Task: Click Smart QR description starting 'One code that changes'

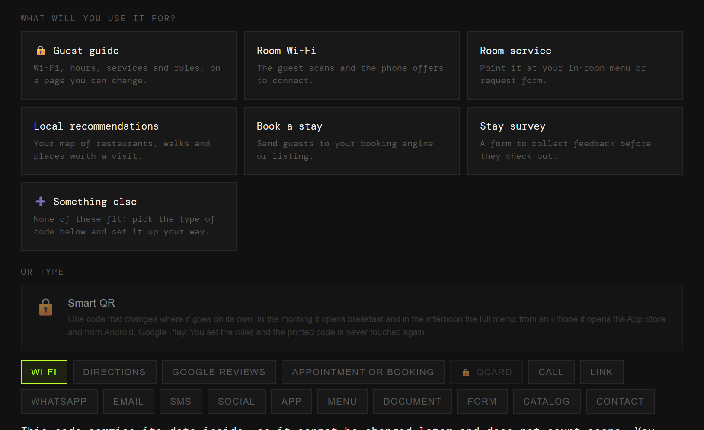Action: (367, 326)
